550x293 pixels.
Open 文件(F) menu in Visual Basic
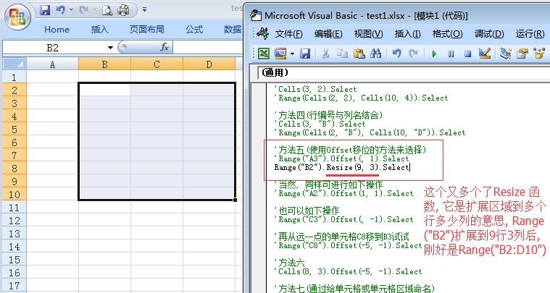click(288, 34)
